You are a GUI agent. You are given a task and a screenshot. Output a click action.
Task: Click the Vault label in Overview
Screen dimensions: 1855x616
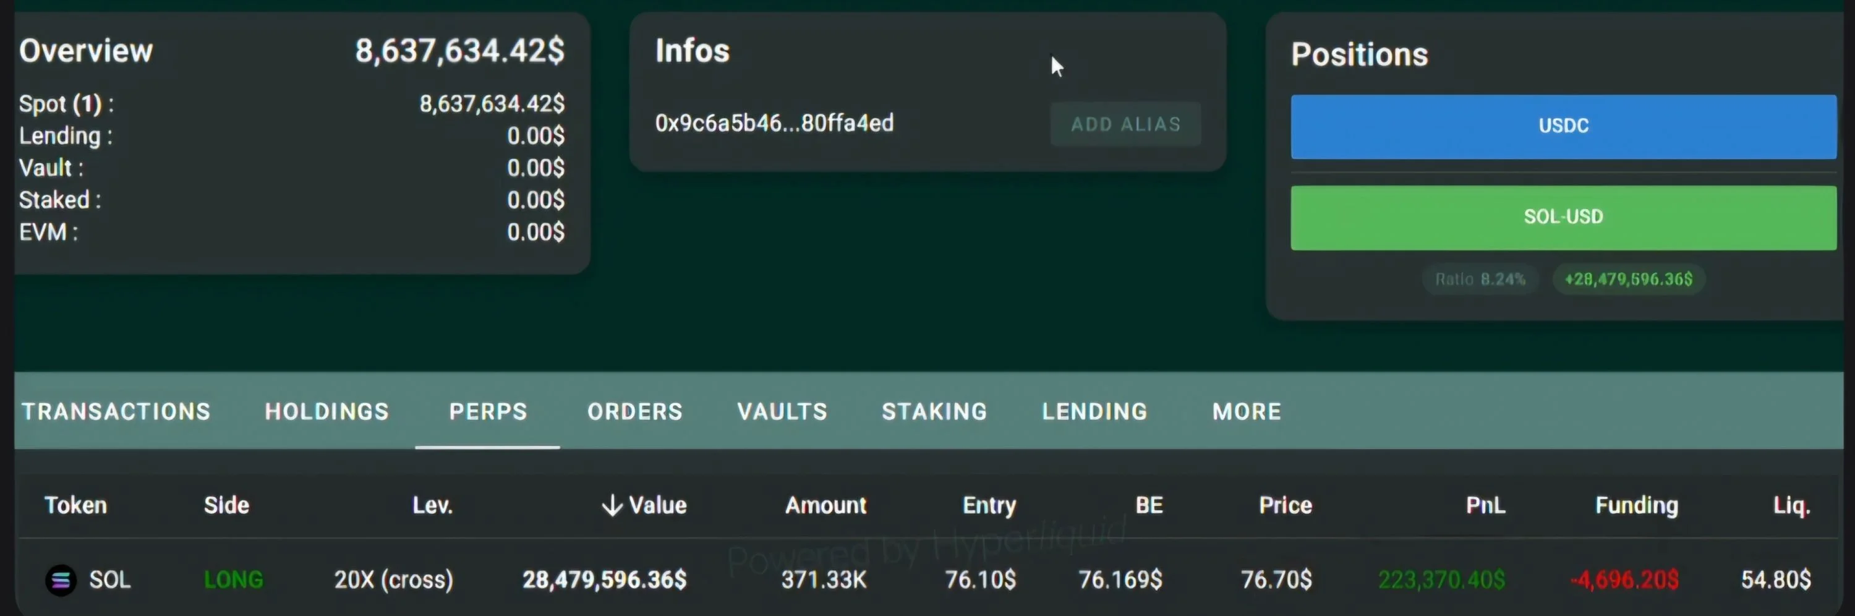(x=51, y=168)
